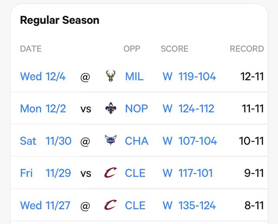Click the Wed 11/27 date link
Image resolution: width=278 pixels, height=224 pixels.
tap(45, 205)
